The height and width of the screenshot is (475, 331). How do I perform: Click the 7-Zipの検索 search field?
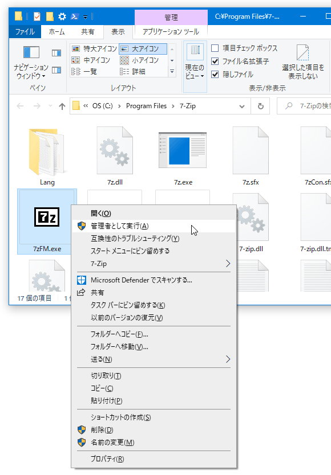tap(304, 106)
